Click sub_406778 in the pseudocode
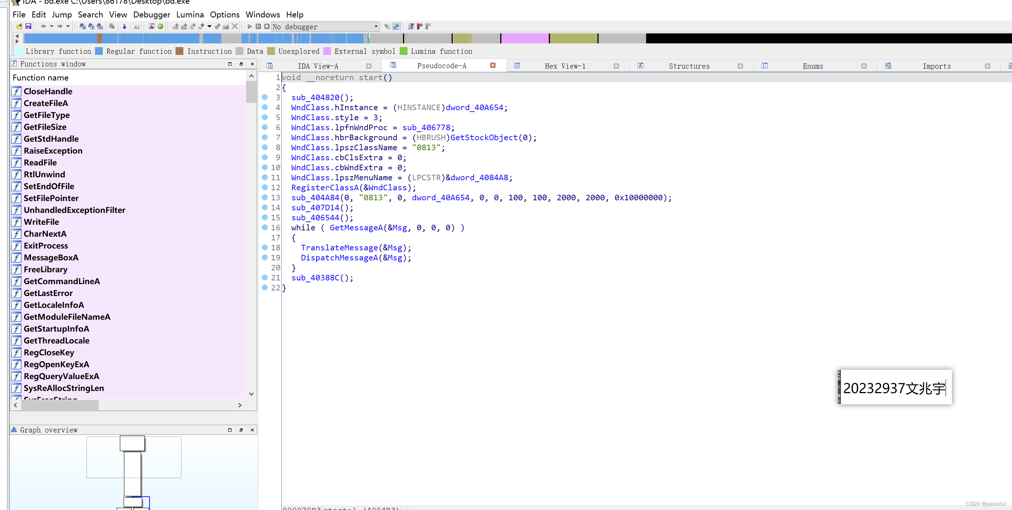 428,128
